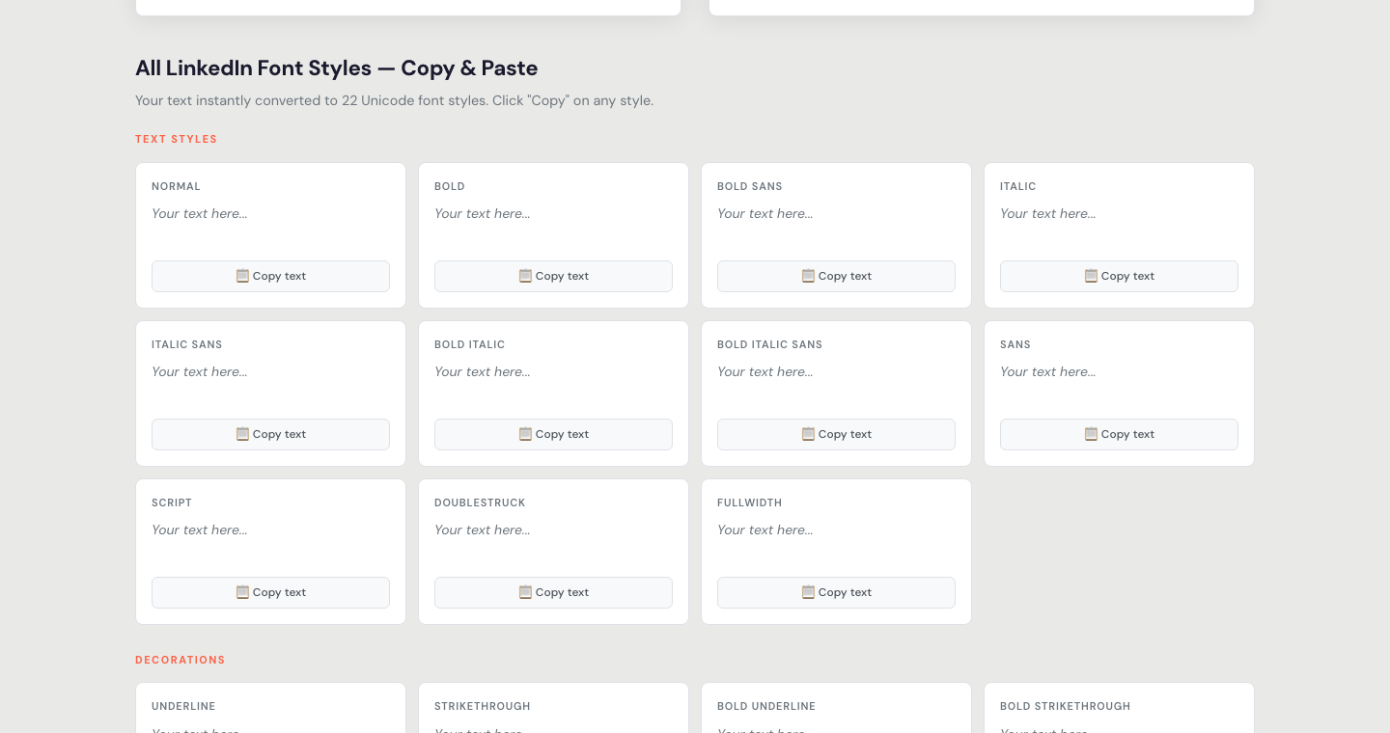Click the DOUBLESTRUCK card label
This screenshot has height=733, width=1390.
(480, 502)
